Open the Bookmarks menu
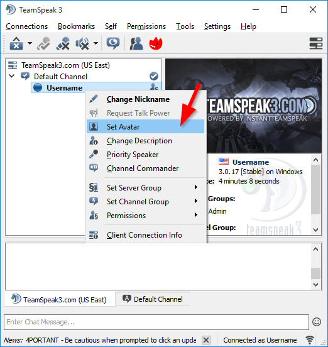Image resolution: width=328 pixels, height=347 pixels. click(76, 26)
